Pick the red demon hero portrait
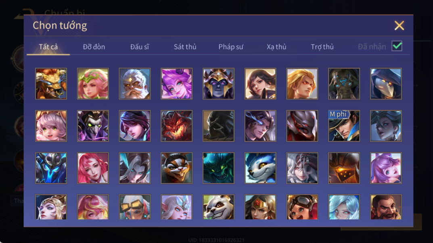This screenshot has height=243, width=433. 177,126
